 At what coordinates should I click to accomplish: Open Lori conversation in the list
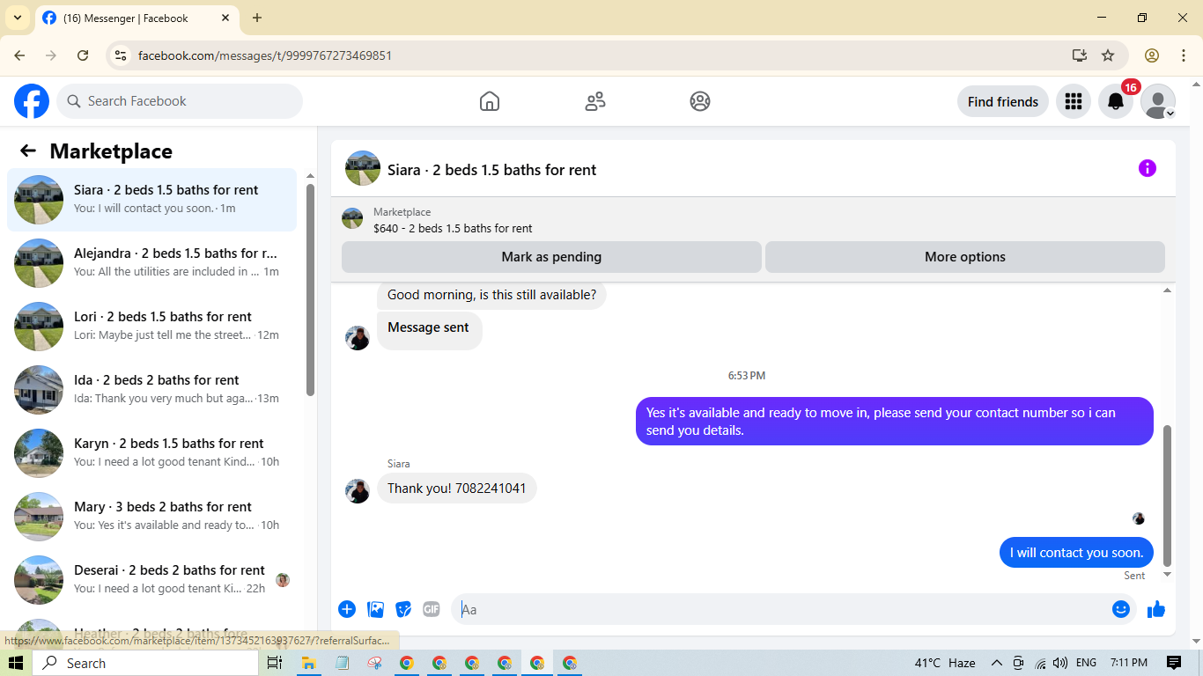pos(151,327)
